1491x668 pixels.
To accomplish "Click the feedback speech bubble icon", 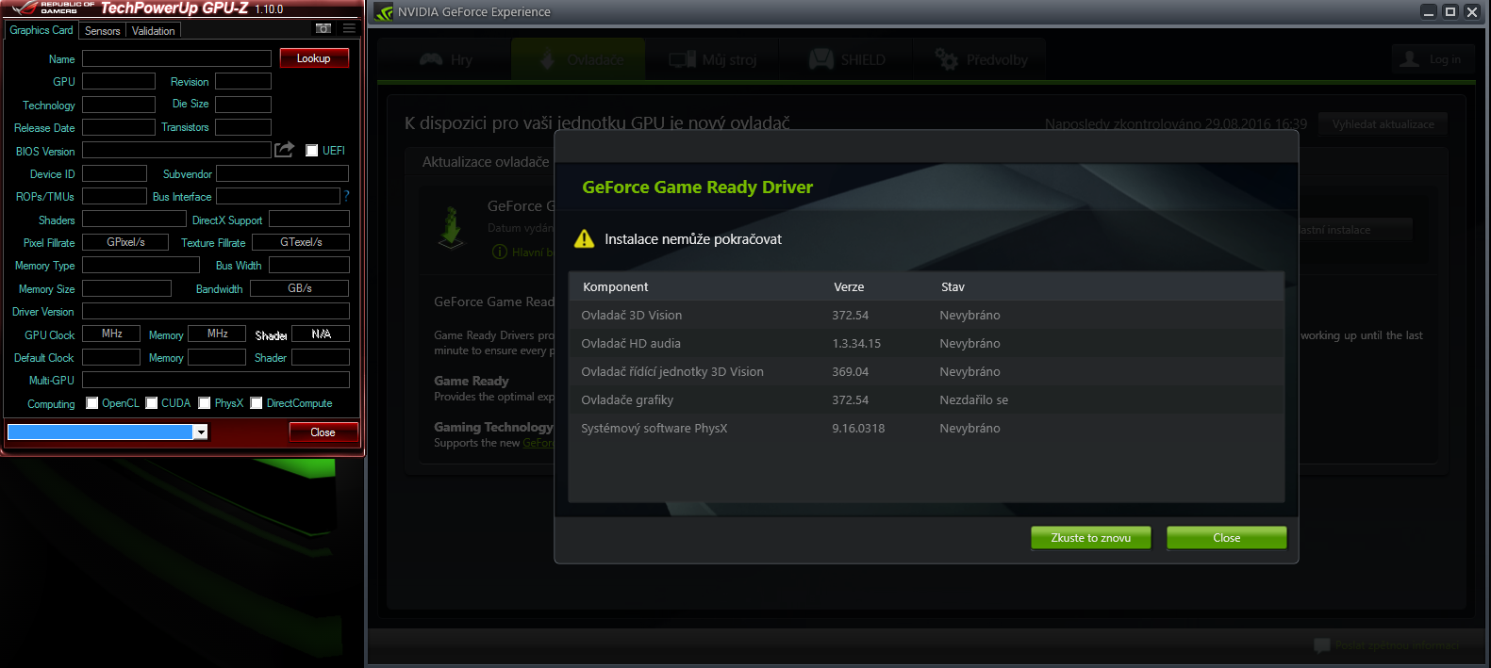I will pyautogui.click(x=1321, y=645).
